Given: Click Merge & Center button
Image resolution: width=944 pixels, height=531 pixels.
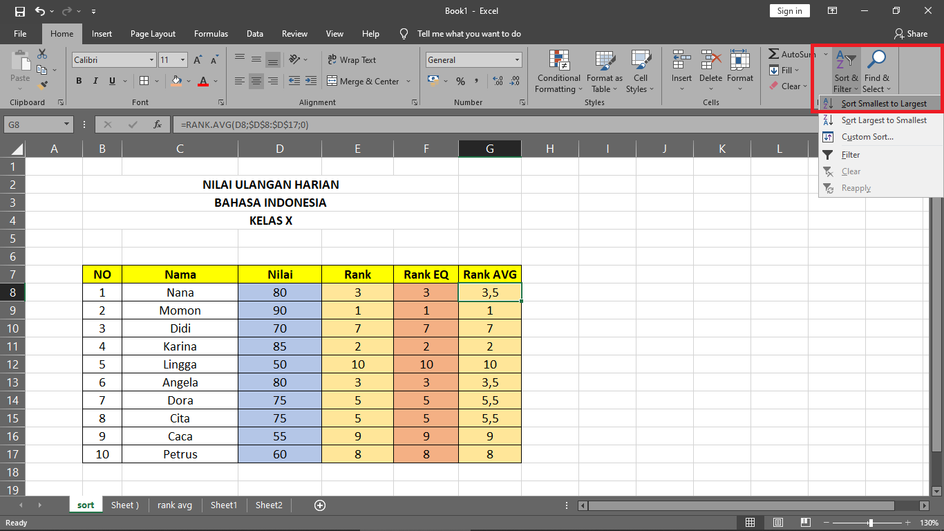Looking at the screenshot, I should pyautogui.click(x=364, y=81).
